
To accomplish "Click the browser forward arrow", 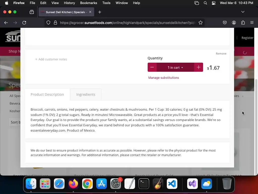I will 15,22.
